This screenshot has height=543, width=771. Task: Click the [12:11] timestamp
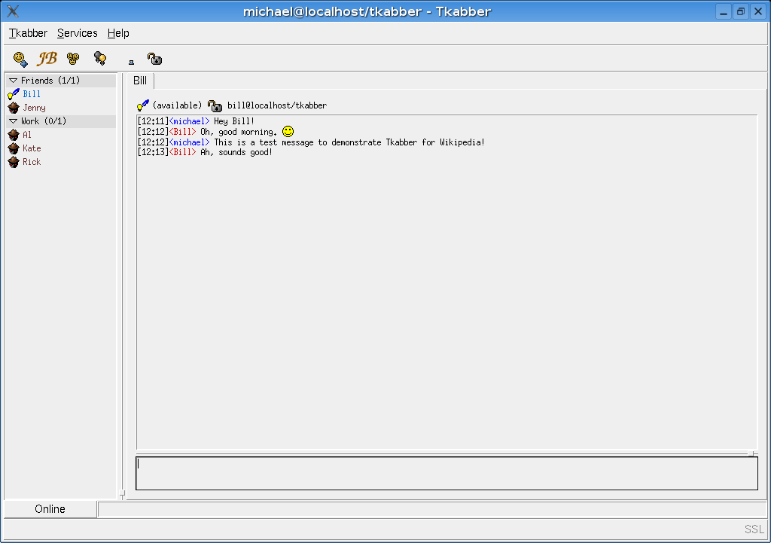tap(153, 121)
